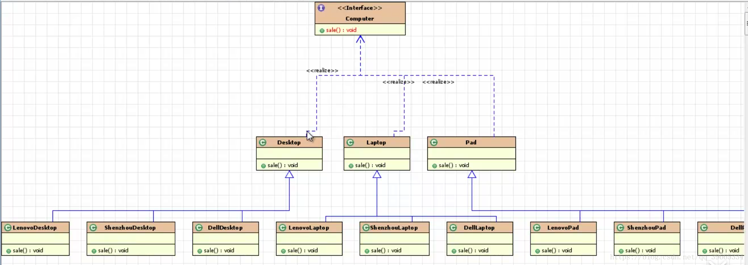Select the ShenzhouLaptop class title

[x=394, y=227]
